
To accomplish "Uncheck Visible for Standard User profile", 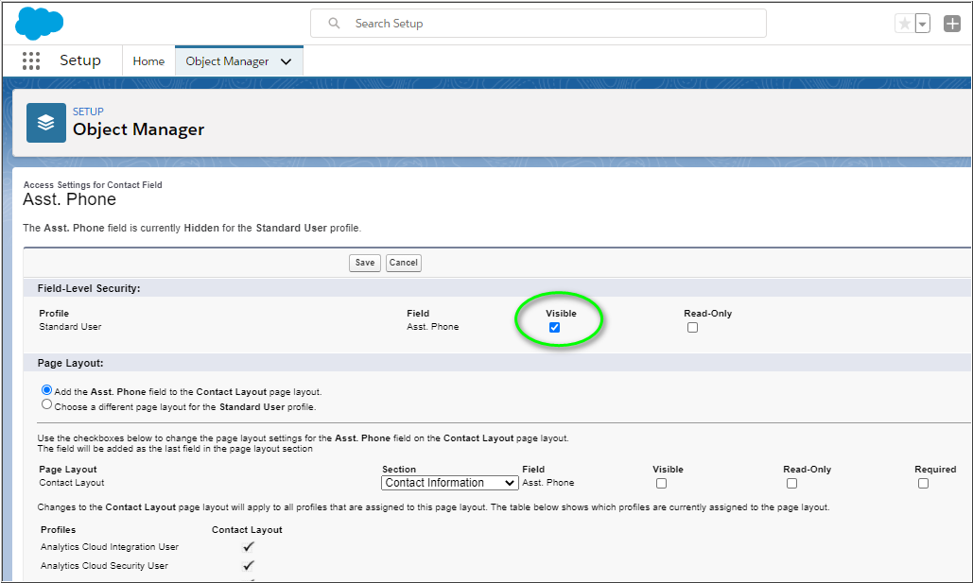I will click(555, 328).
